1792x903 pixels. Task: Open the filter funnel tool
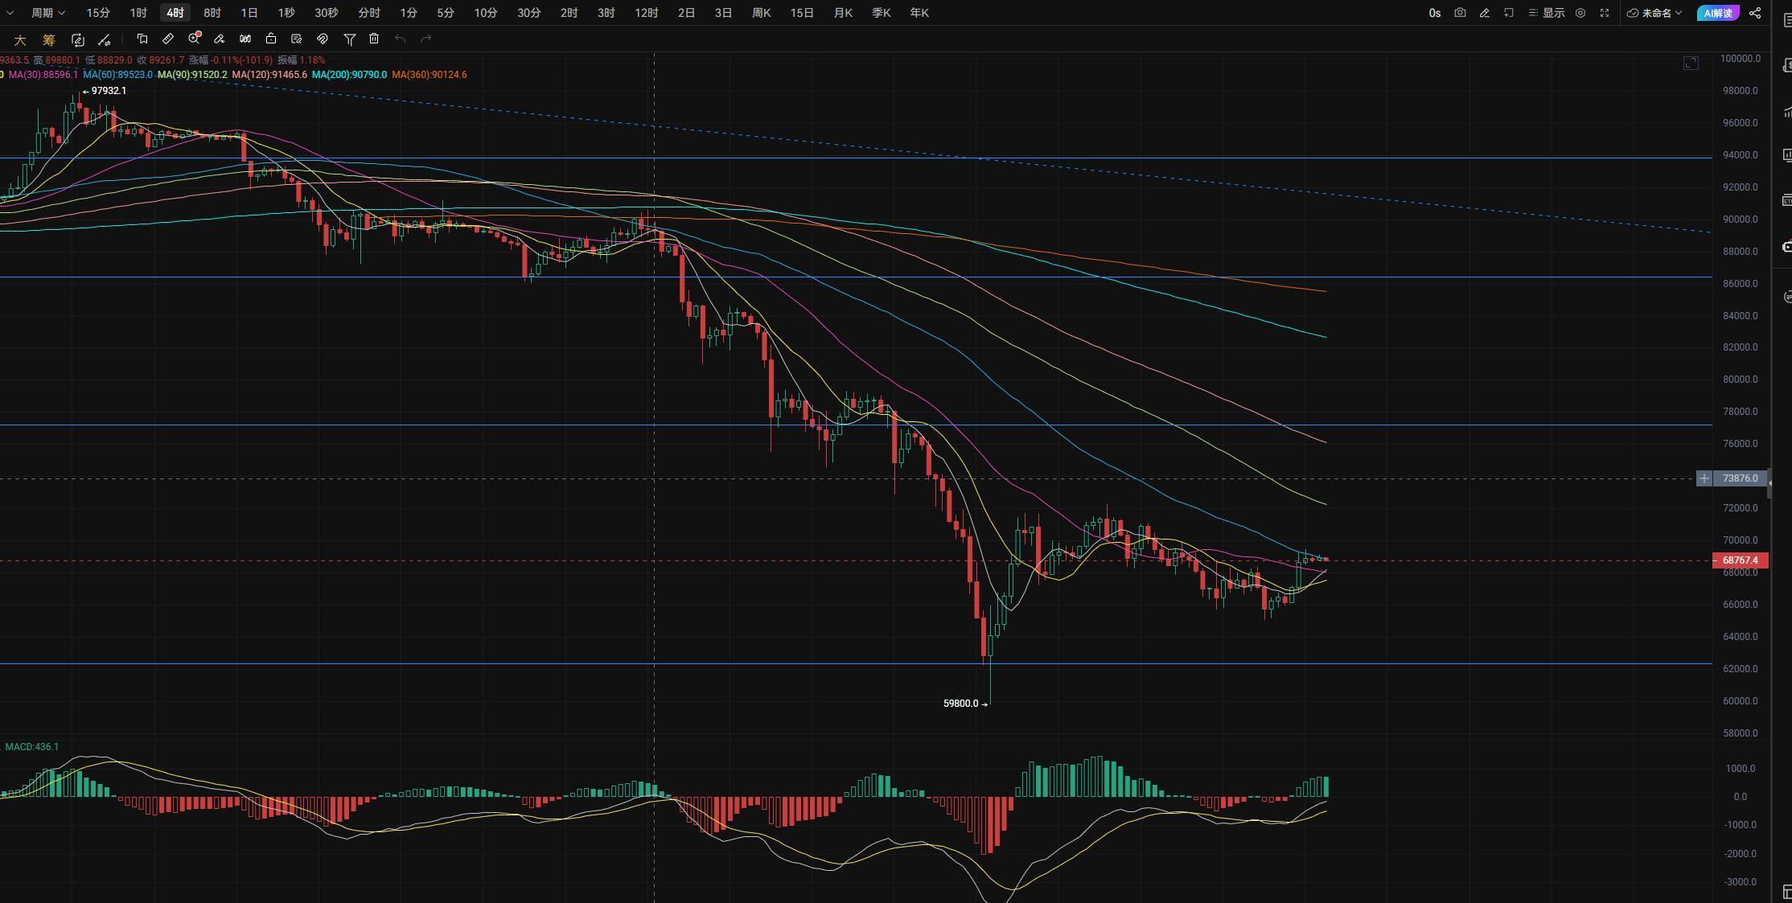tap(349, 39)
